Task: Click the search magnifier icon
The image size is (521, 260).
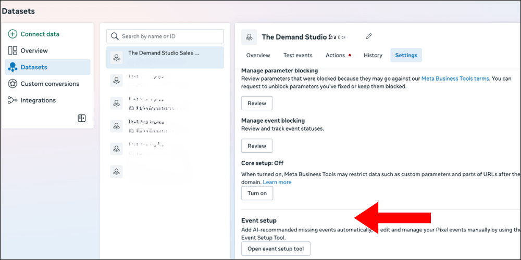Action: tap(115, 36)
